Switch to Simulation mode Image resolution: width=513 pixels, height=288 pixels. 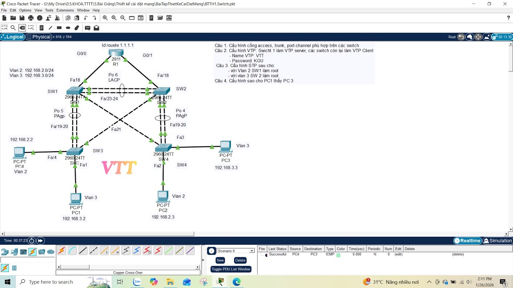point(498,241)
